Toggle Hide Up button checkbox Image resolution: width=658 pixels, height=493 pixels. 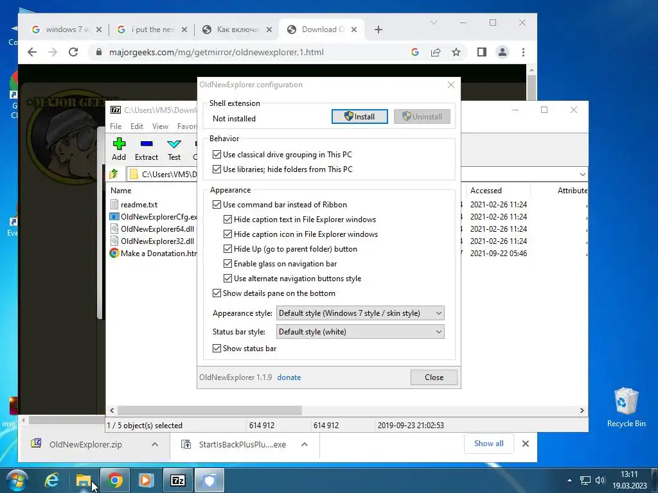point(227,248)
